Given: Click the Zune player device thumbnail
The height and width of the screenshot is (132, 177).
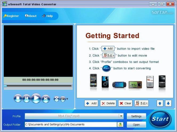Looking at the screenshot, I should (x=135, y=85).
